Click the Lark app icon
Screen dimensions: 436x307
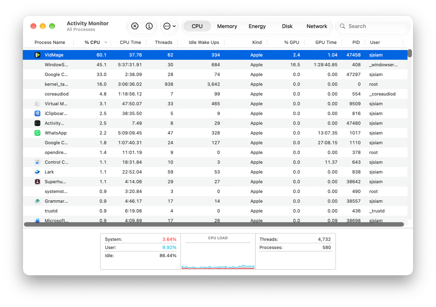[x=38, y=172]
